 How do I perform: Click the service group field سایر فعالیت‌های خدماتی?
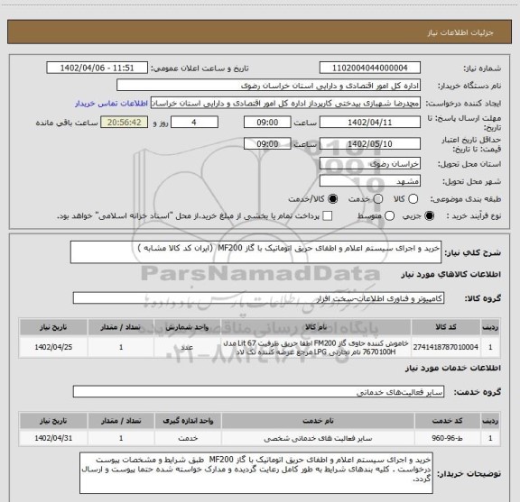pyautogui.click(x=258, y=392)
